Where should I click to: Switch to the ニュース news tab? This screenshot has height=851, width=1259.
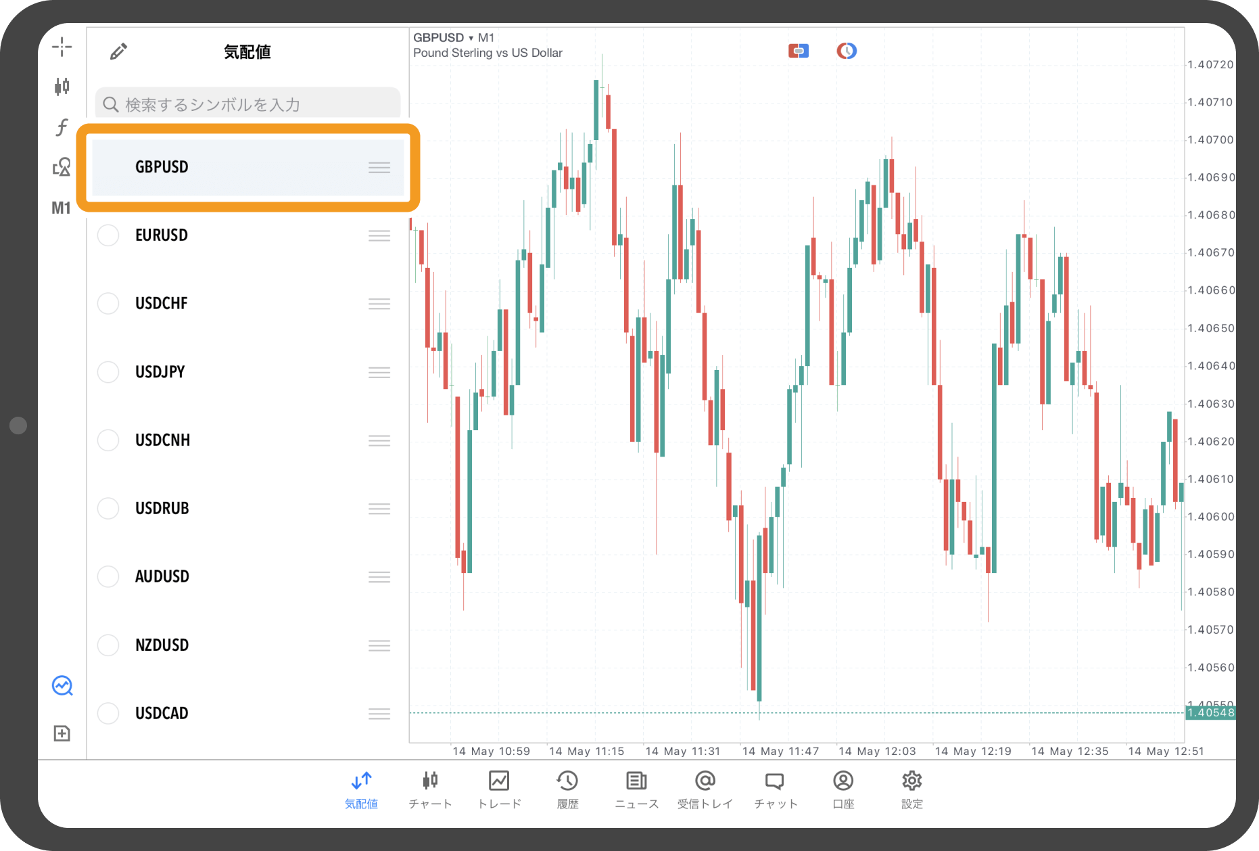(x=636, y=789)
